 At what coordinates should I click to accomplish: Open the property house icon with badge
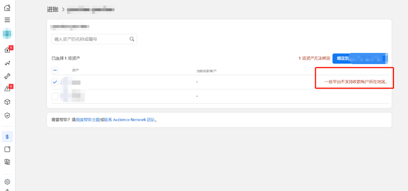[x=7, y=50]
